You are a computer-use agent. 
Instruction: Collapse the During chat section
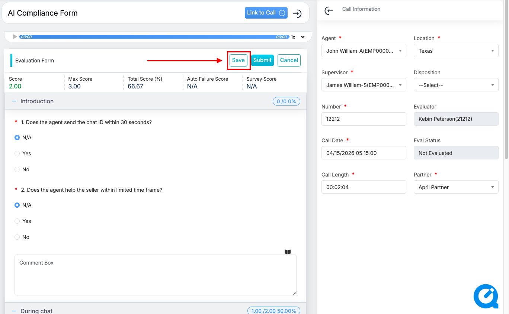14,311
